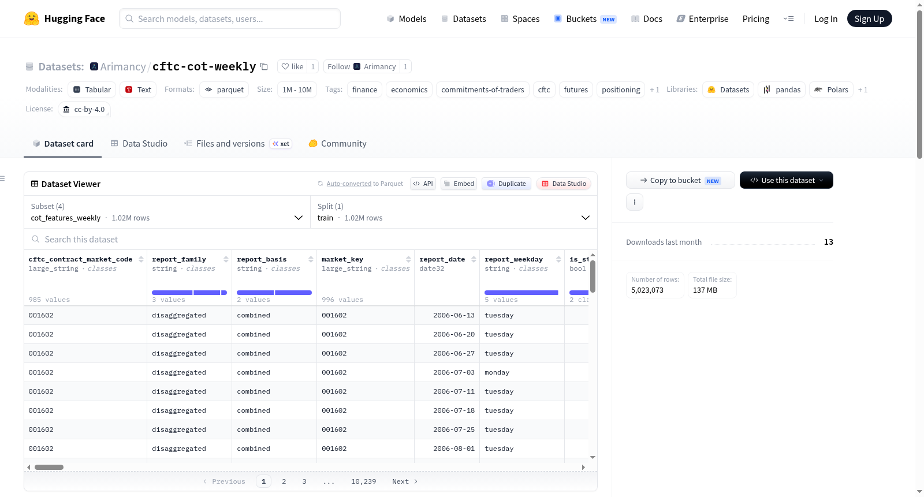924x497 pixels.
Task: Open the Pricing page
Action: [x=756, y=18]
